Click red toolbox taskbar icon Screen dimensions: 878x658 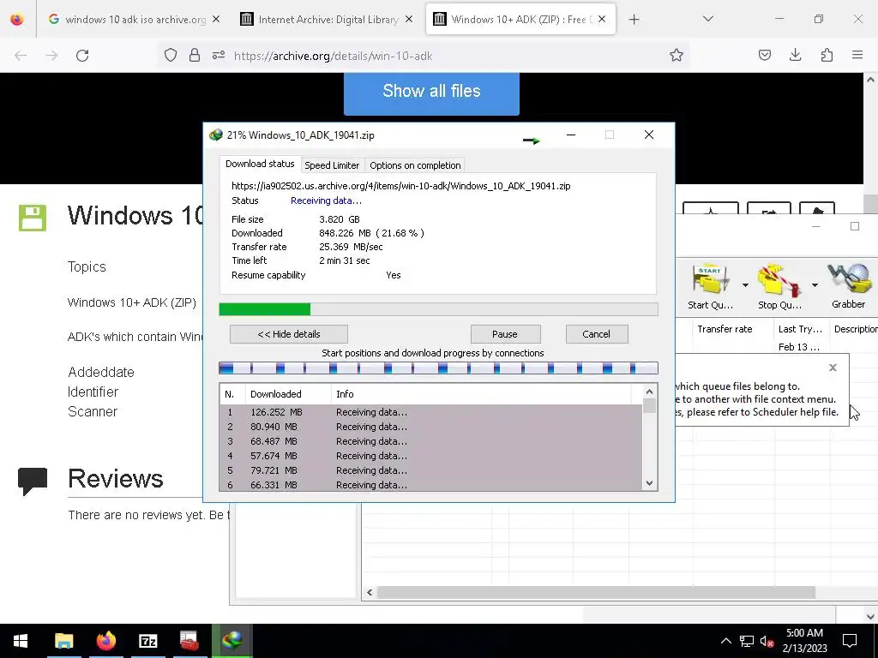pos(189,641)
